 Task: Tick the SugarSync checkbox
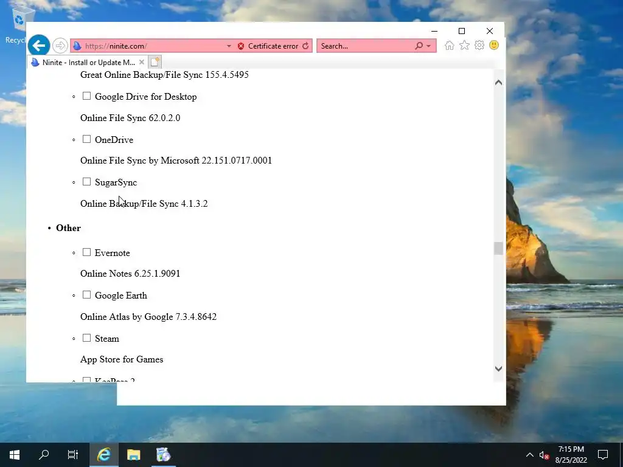tap(86, 181)
